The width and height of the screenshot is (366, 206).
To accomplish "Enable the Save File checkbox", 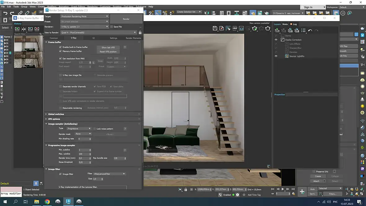I will (112, 27).
